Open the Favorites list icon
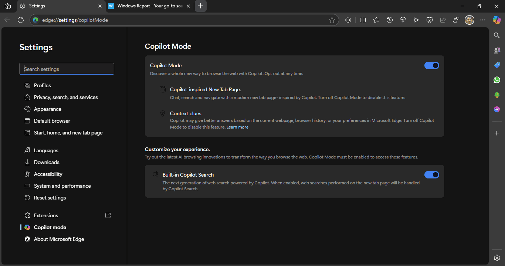The width and height of the screenshot is (505, 266). pos(376,20)
